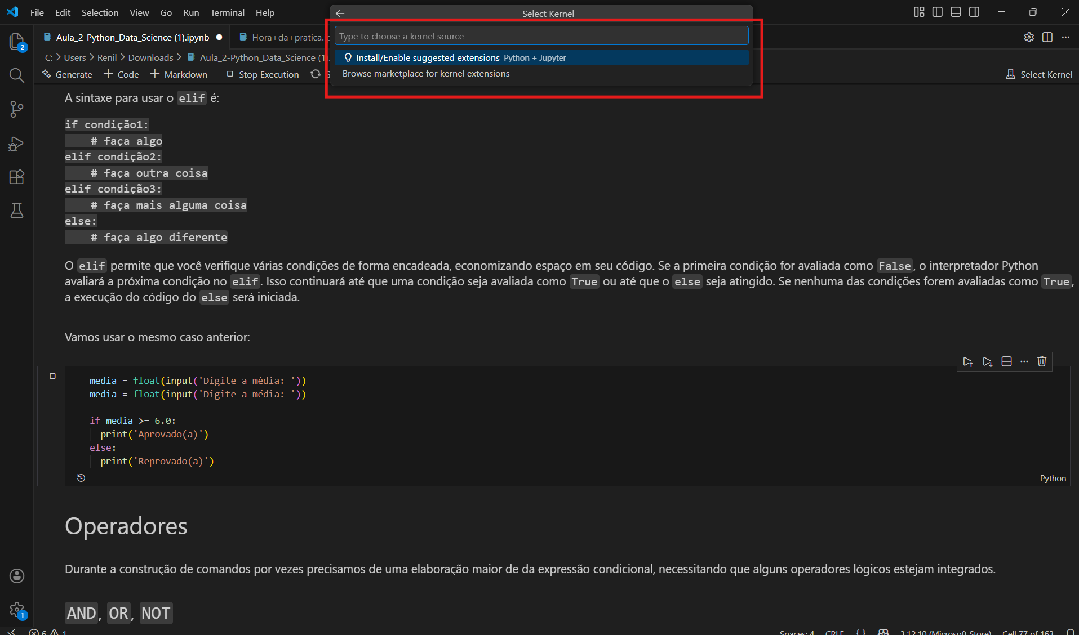Viewport: 1079px width, 635px height.
Task: Select Browse marketplace for kernel extensions
Action: coord(426,74)
